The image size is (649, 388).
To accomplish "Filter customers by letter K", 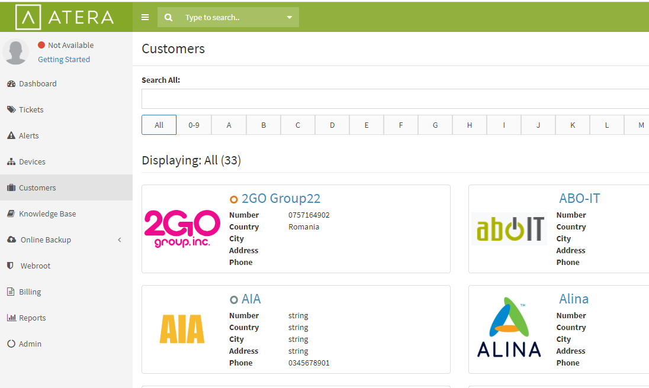I will pyautogui.click(x=573, y=125).
